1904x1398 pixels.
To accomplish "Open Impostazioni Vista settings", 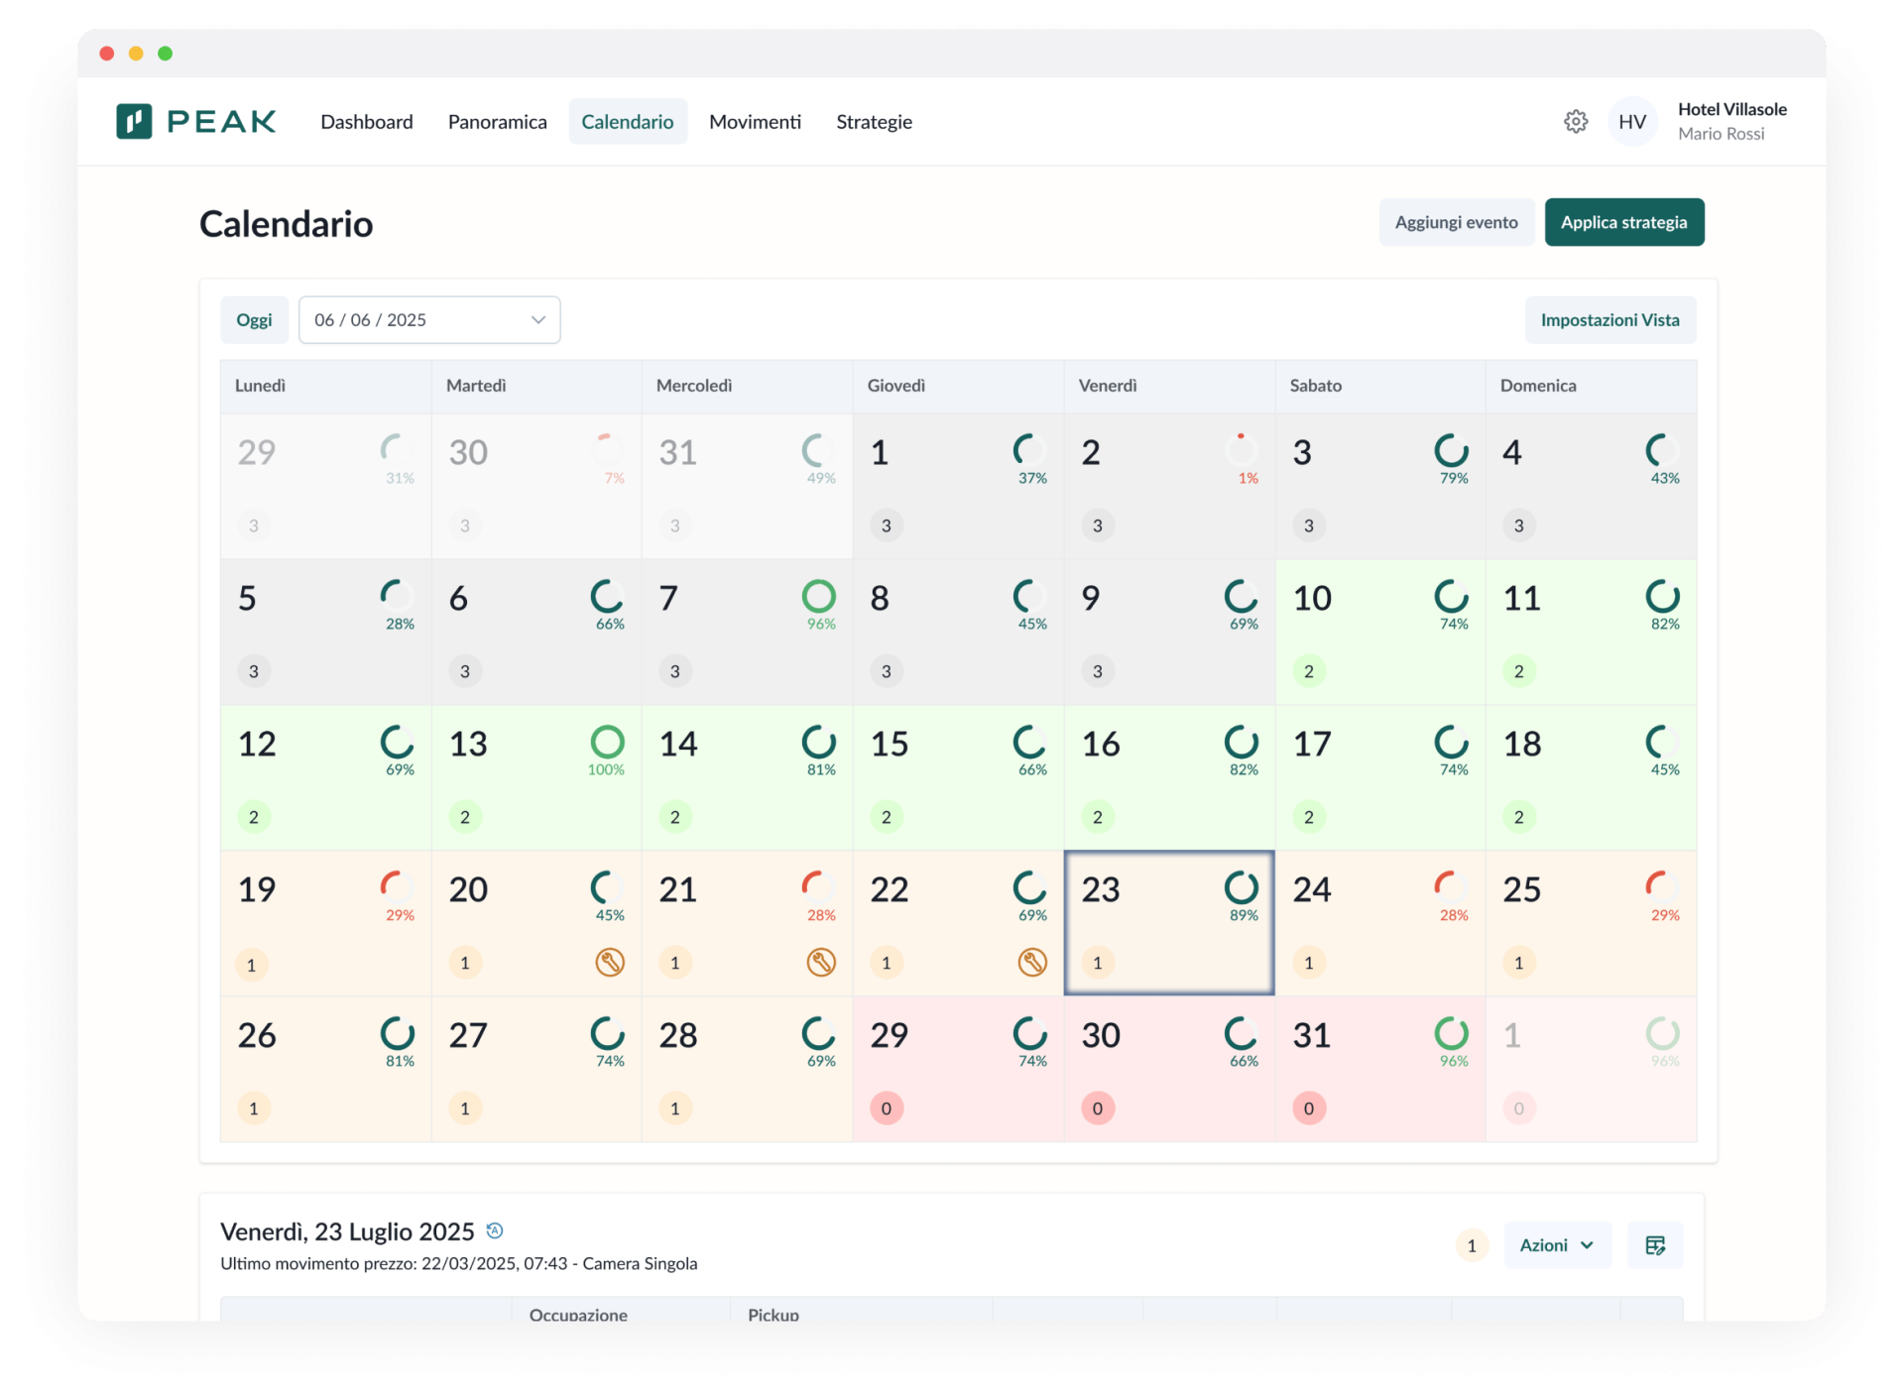I will [1608, 320].
